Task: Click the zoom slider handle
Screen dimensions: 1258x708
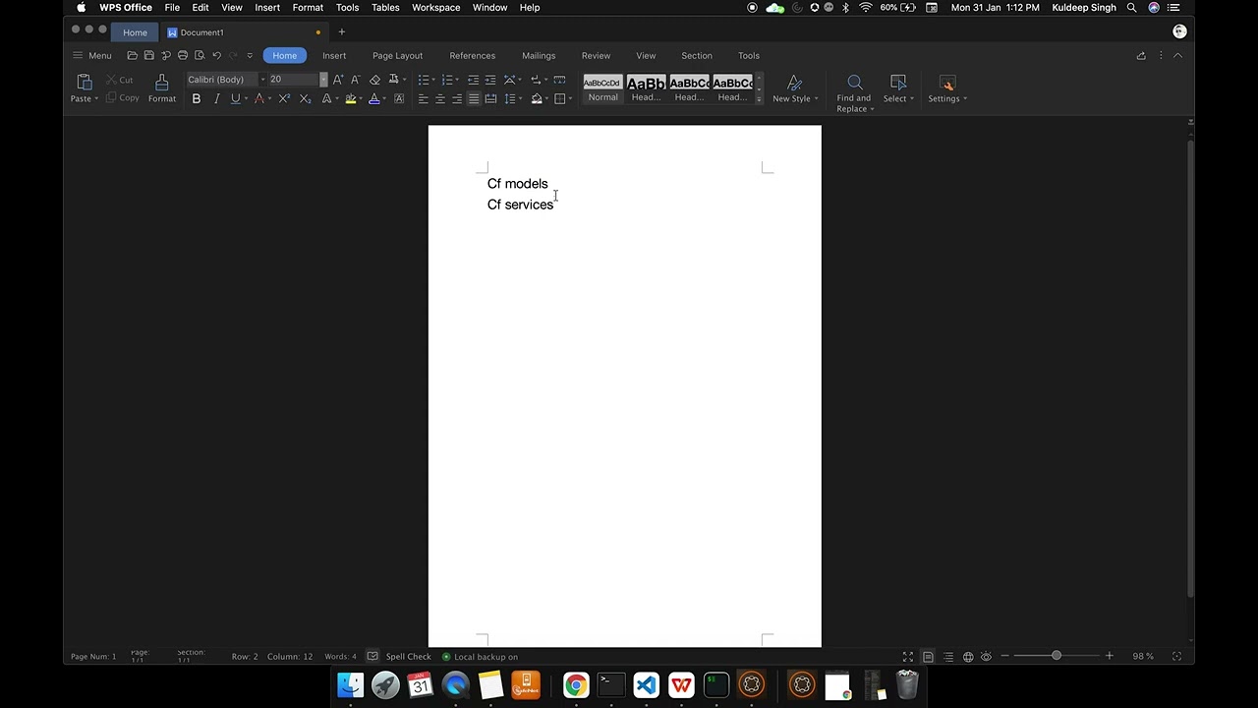Action: pos(1057,656)
